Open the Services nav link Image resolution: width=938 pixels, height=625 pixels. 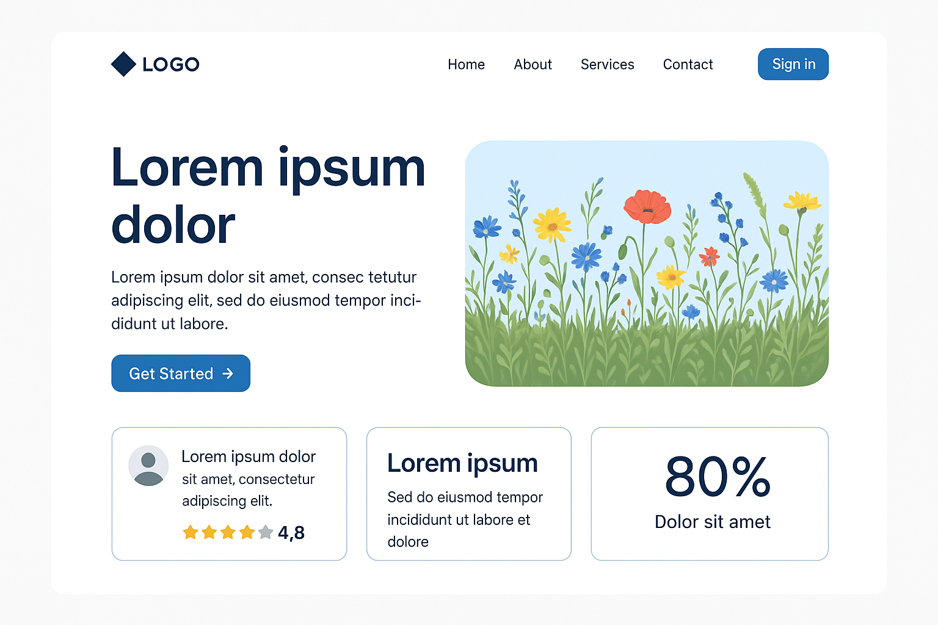(607, 65)
